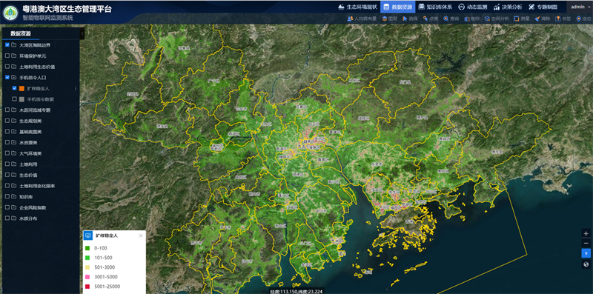The width and height of the screenshot is (593, 294).
Task: Close the 扩样稳定人 legend panel
Action: (x=141, y=235)
